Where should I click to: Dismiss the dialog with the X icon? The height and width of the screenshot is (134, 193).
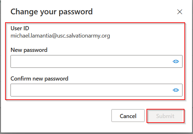coord(180,12)
